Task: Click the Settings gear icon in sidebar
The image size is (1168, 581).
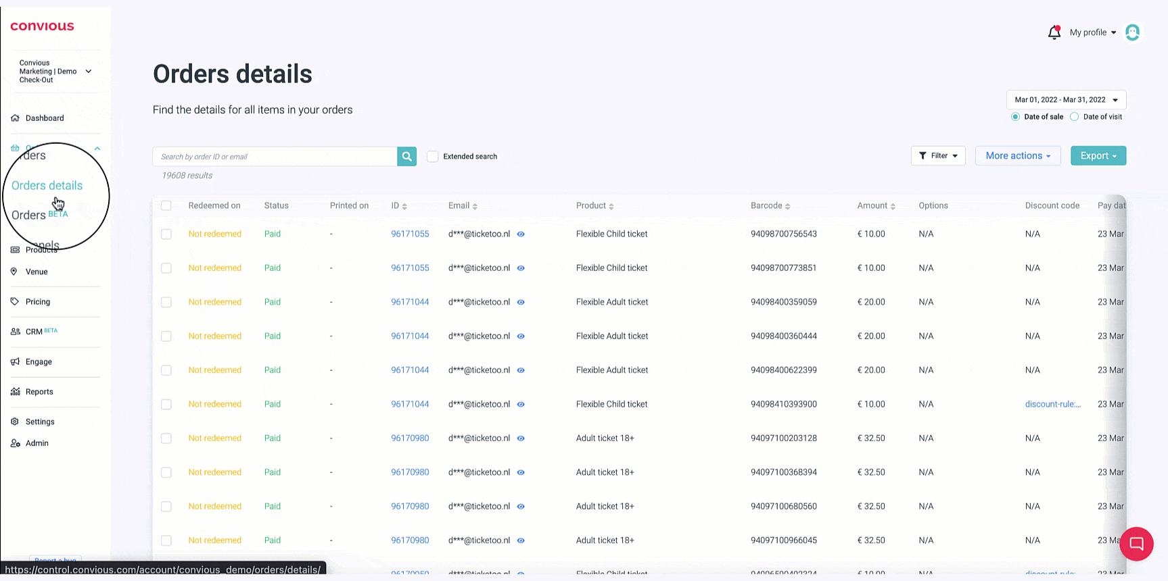Action: (15, 422)
